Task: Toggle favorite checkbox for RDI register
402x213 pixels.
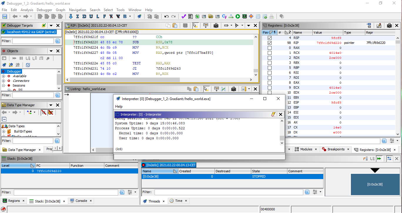Action: 269,78
